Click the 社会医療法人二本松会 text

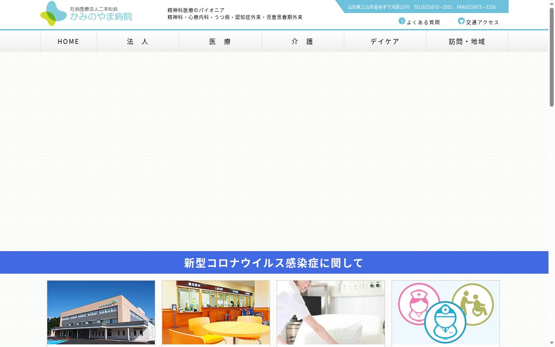[x=94, y=9]
